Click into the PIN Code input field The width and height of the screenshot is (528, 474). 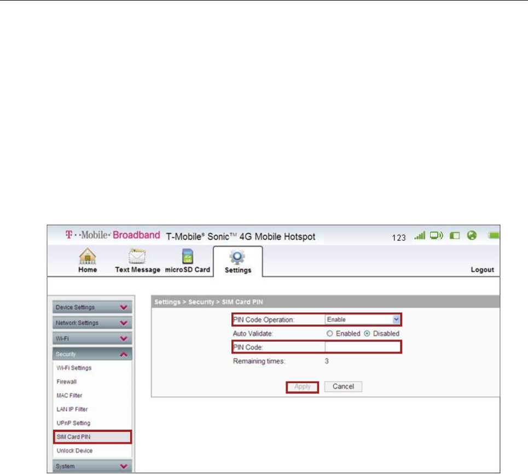tap(363, 347)
